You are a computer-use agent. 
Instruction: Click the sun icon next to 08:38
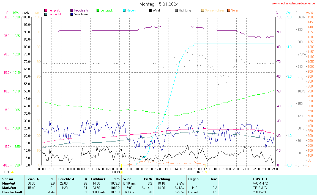click(12, 172)
